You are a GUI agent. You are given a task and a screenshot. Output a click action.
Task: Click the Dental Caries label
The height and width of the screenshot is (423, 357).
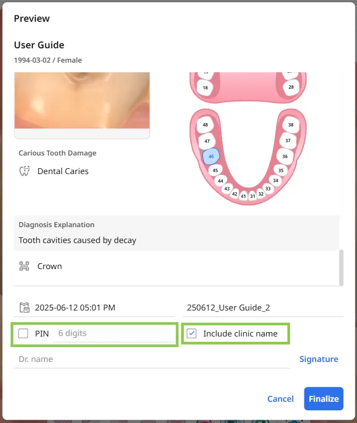click(x=63, y=171)
